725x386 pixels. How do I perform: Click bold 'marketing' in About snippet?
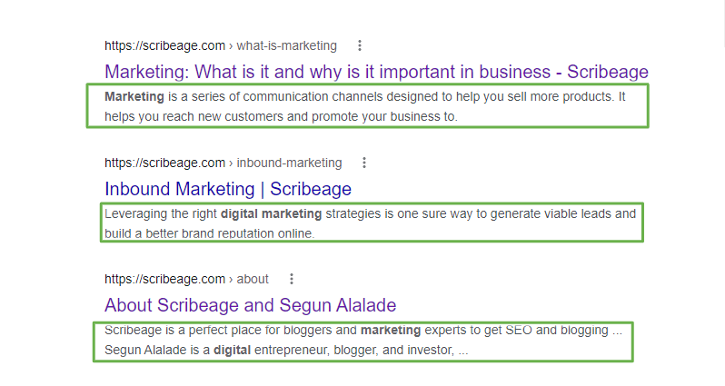(391, 330)
